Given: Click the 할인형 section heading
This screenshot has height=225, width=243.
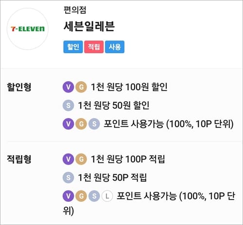Looking at the screenshot, I should (19, 87).
